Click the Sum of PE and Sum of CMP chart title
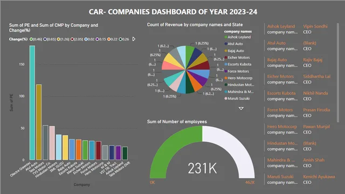The height and width of the screenshot is (194, 345). click(x=53, y=27)
